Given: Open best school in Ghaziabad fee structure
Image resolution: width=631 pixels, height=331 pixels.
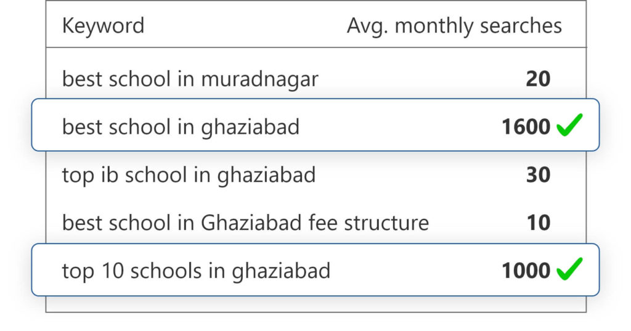Looking at the screenshot, I should pyautogui.click(x=245, y=223).
